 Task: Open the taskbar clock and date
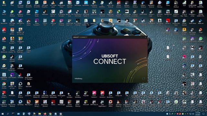point(198,114)
